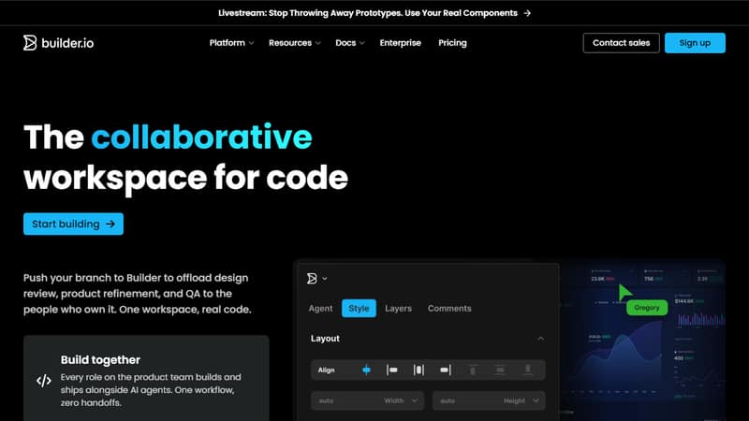Image resolution: width=749 pixels, height=421 pixels.
Task: Switch to the Agent tab
Action: tap(320, 309)
